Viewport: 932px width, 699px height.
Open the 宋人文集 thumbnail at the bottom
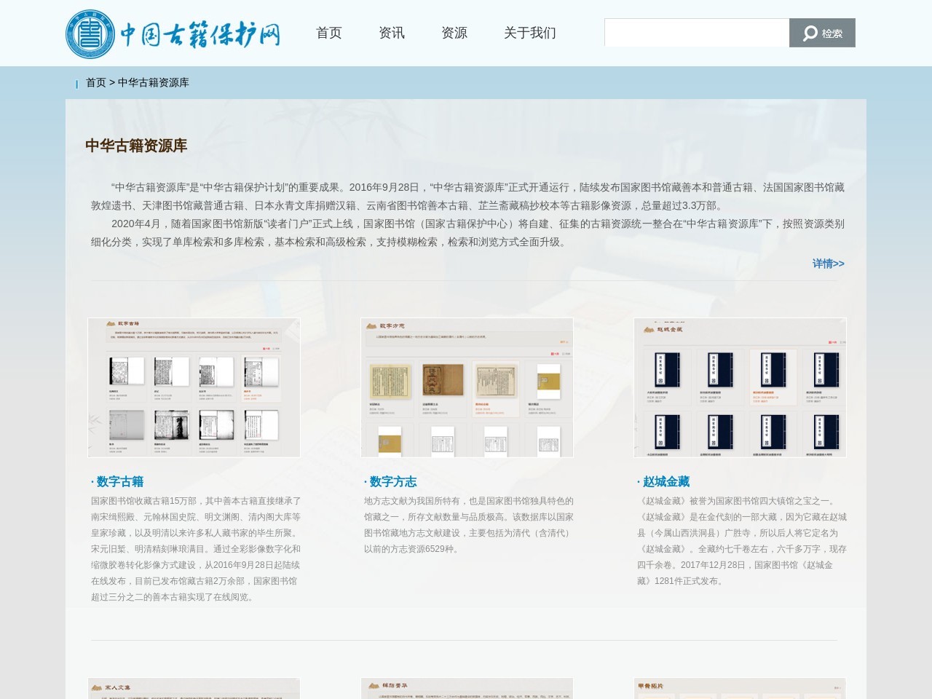pyautogui.click(x=194, y=688)
